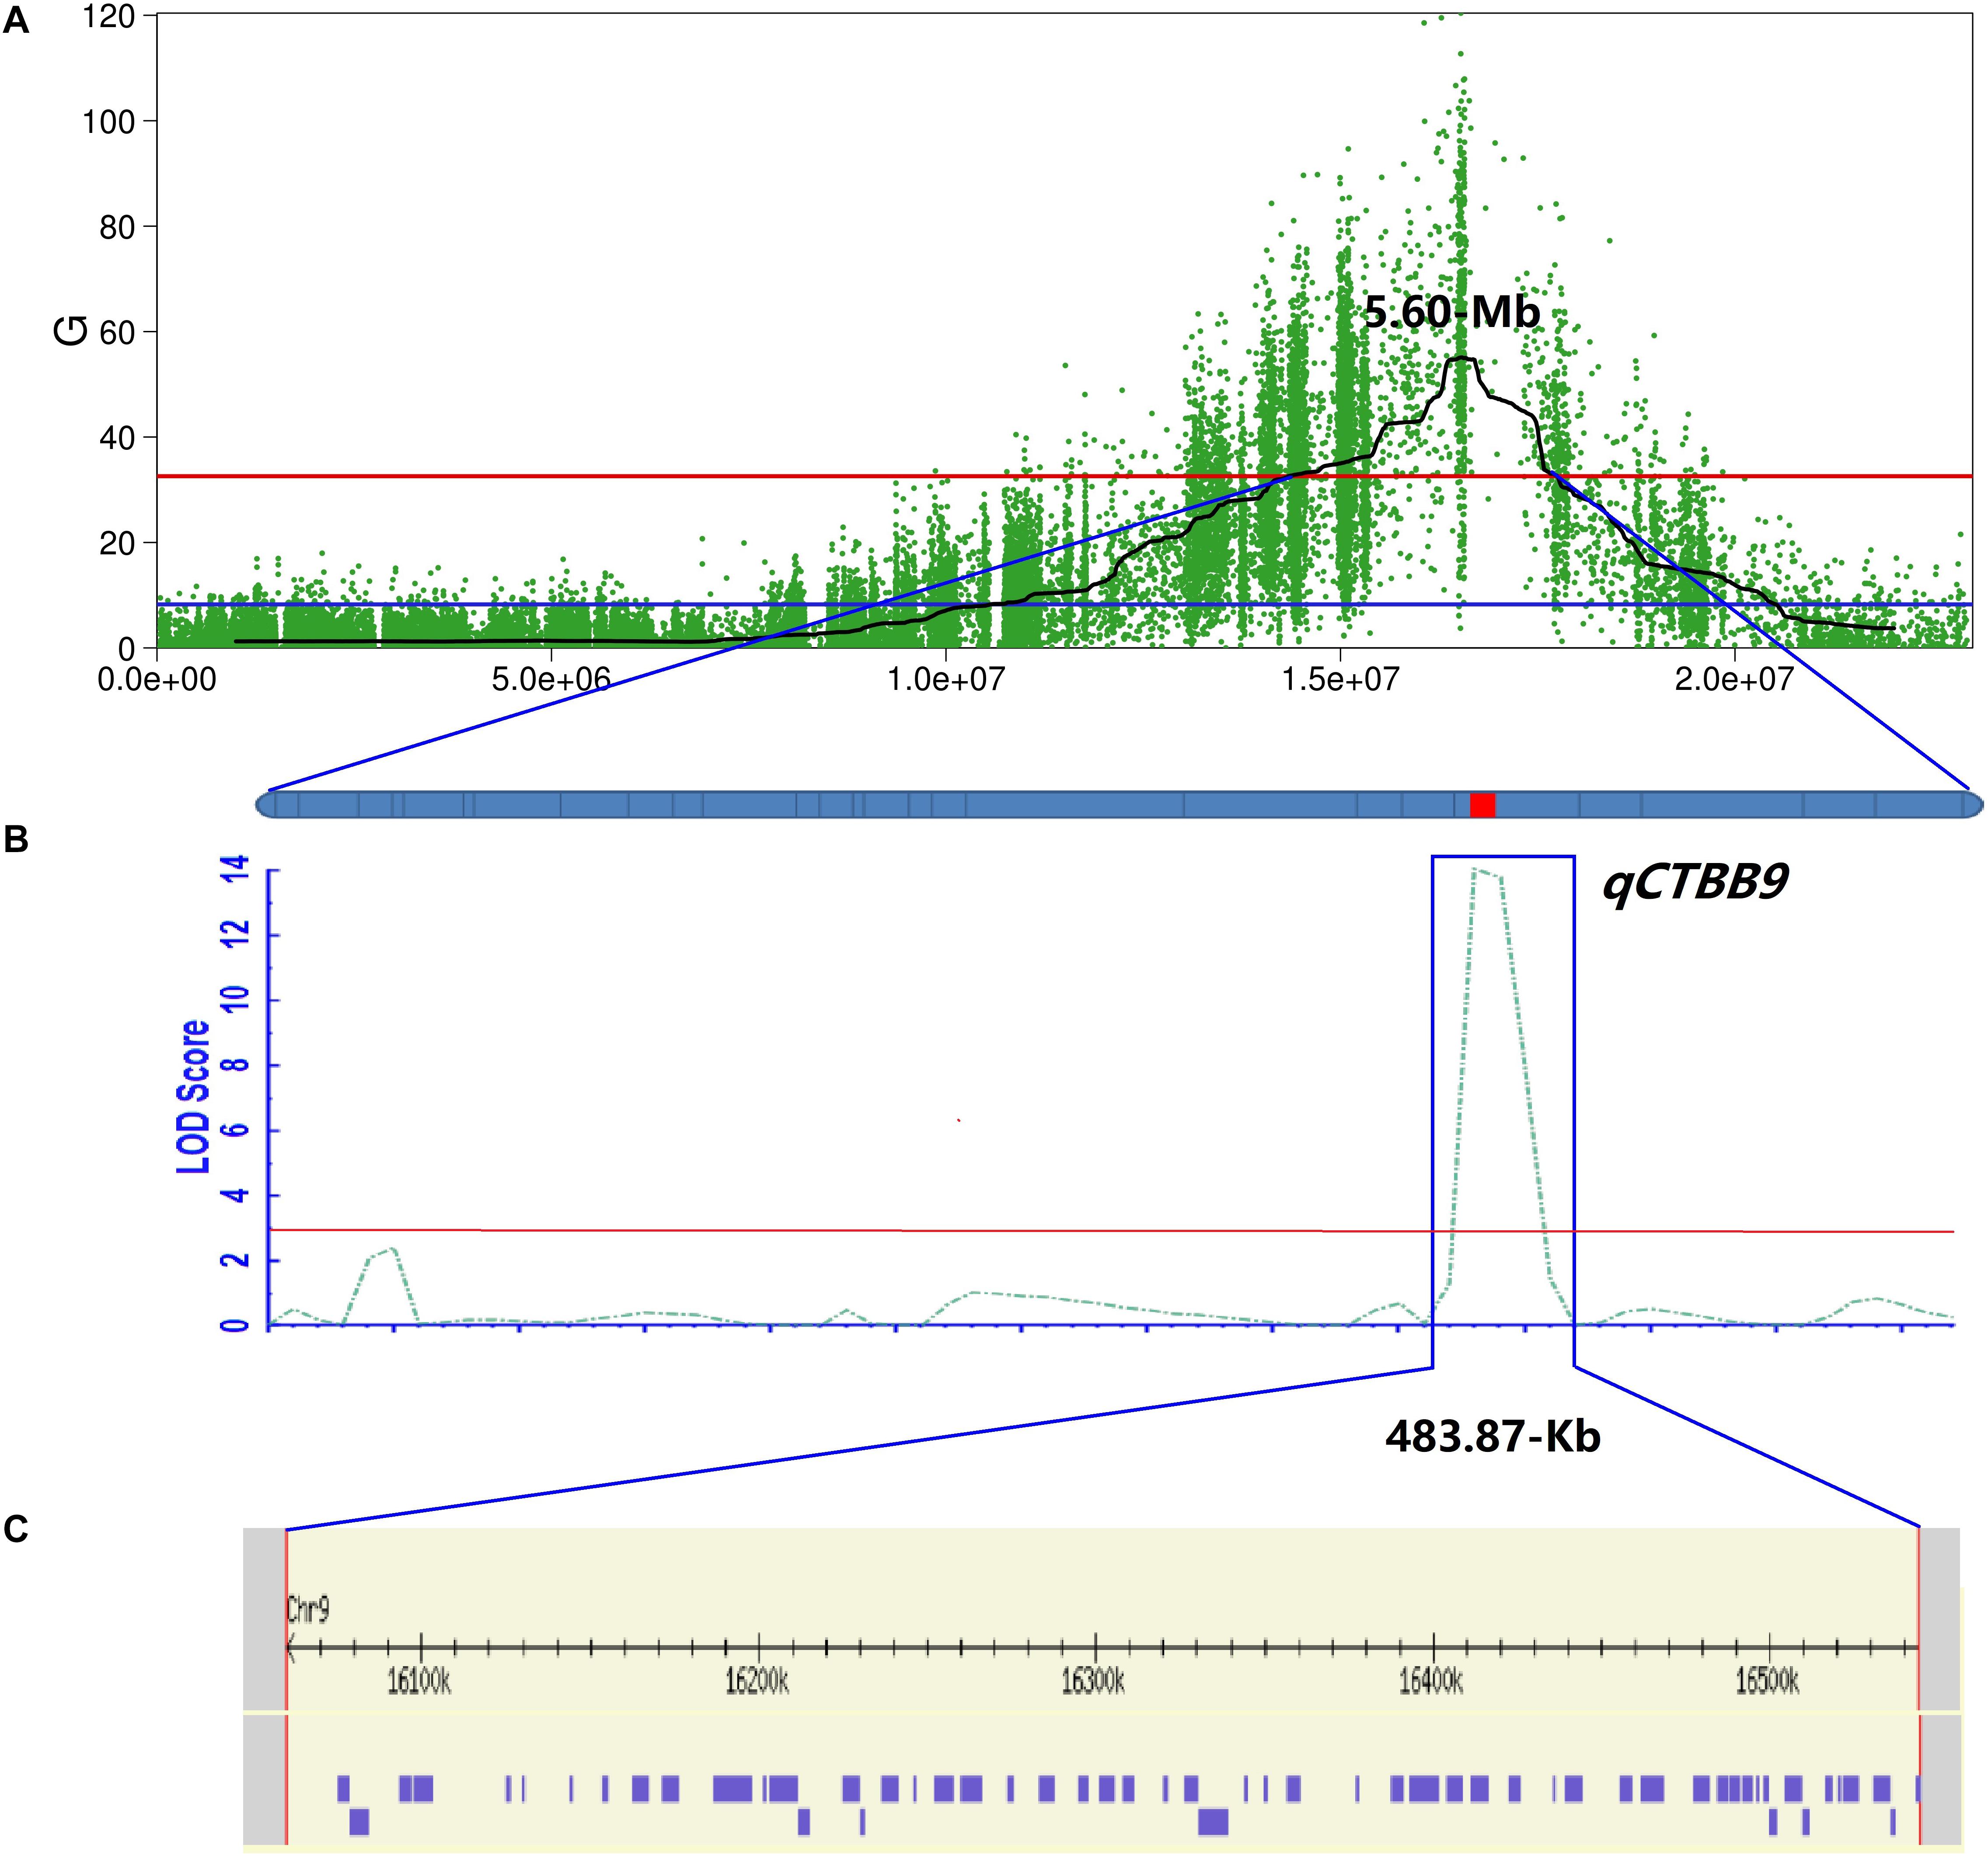Click the large gene block below 16300k
1988x1862 pixels.
(1213, 1822)
